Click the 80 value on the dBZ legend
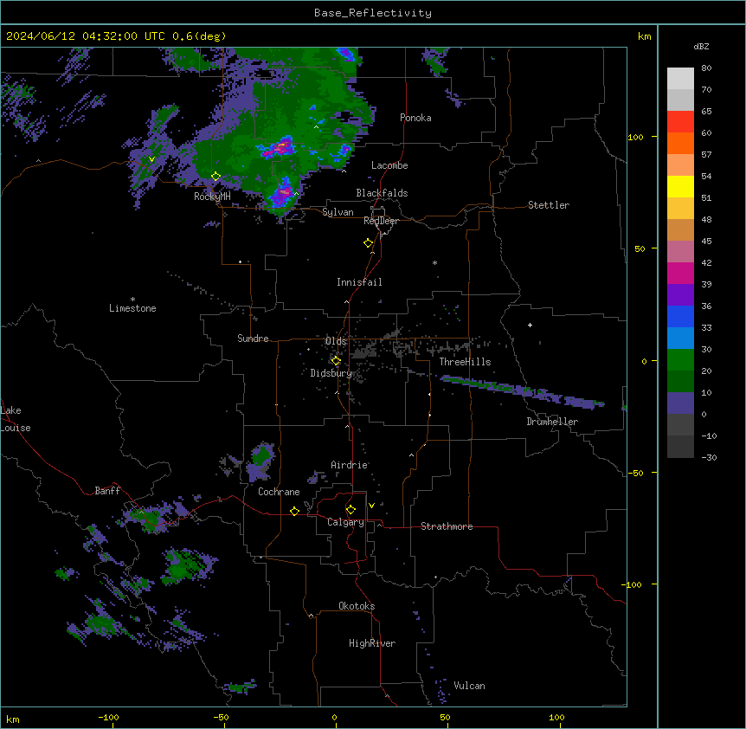Screen dimensions: 746x729 706,68
